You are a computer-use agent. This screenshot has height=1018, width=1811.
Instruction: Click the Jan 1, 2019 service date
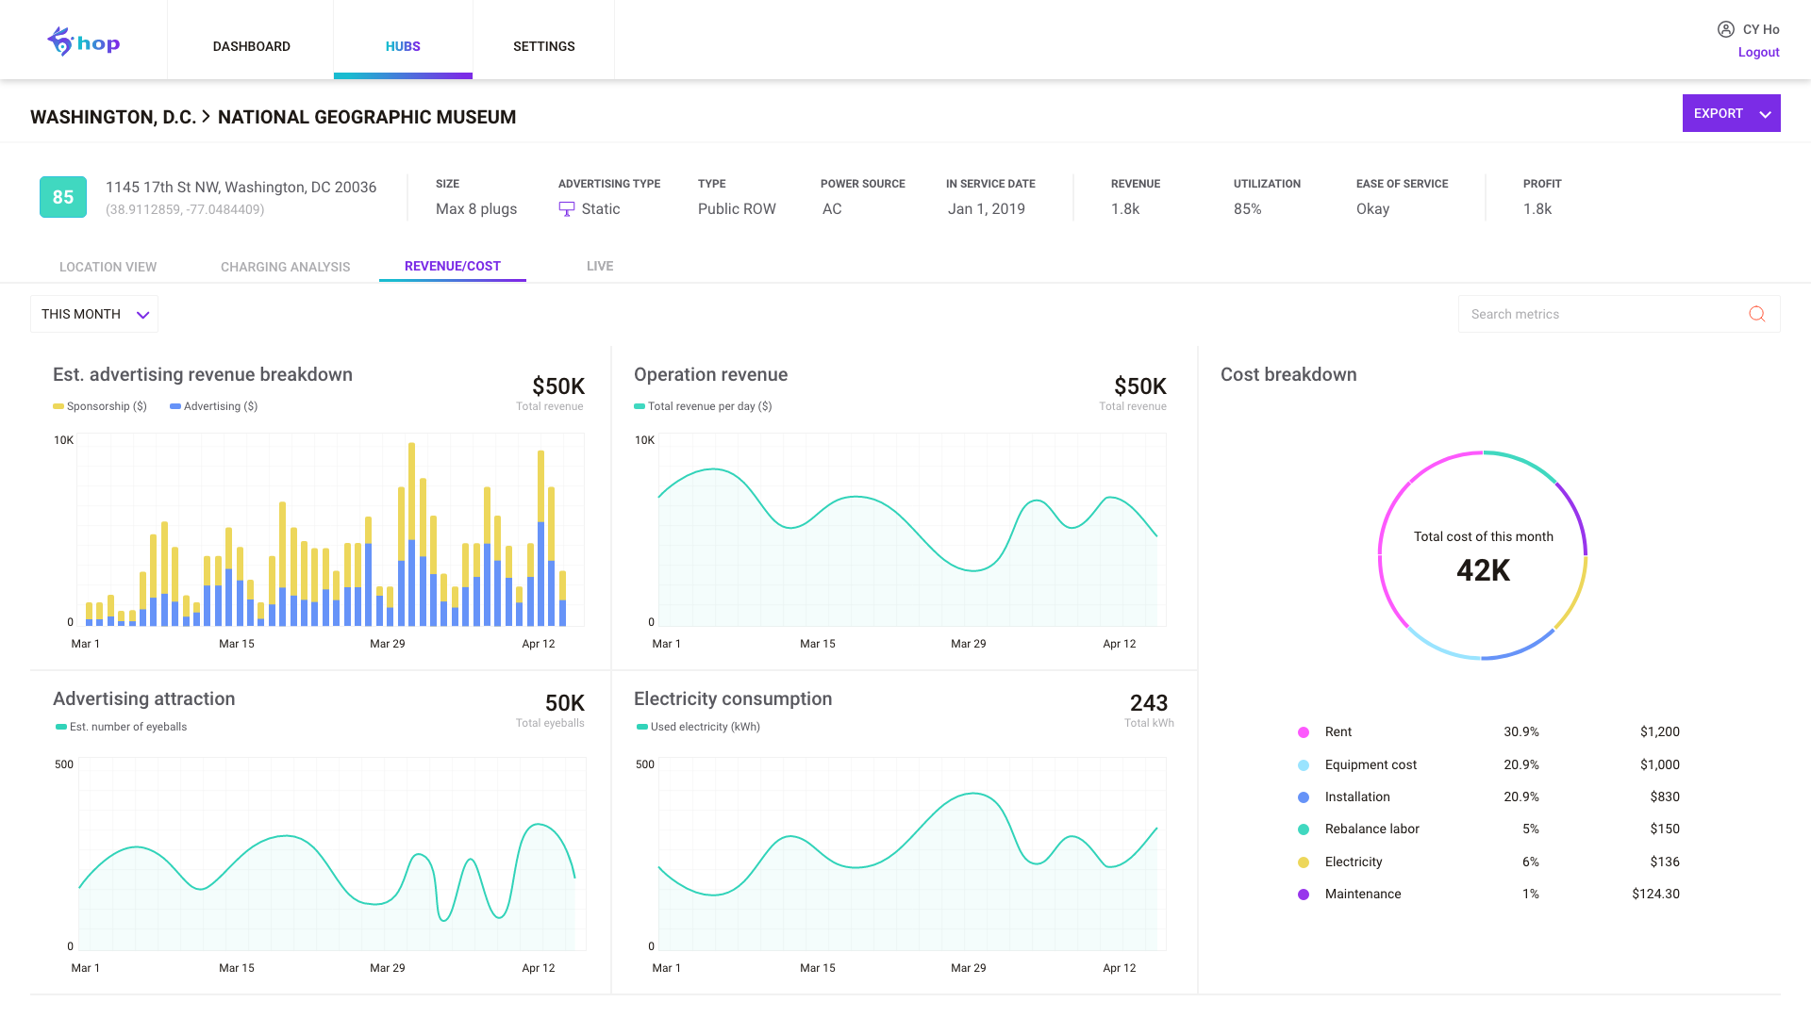pyautogui.click(x=987, y=209)
